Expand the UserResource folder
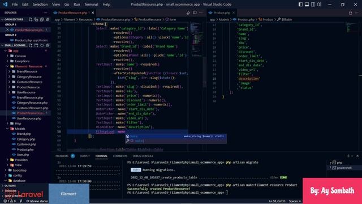Image resolution: width=362 pixels, height=204 pixels. click(25, 92)
